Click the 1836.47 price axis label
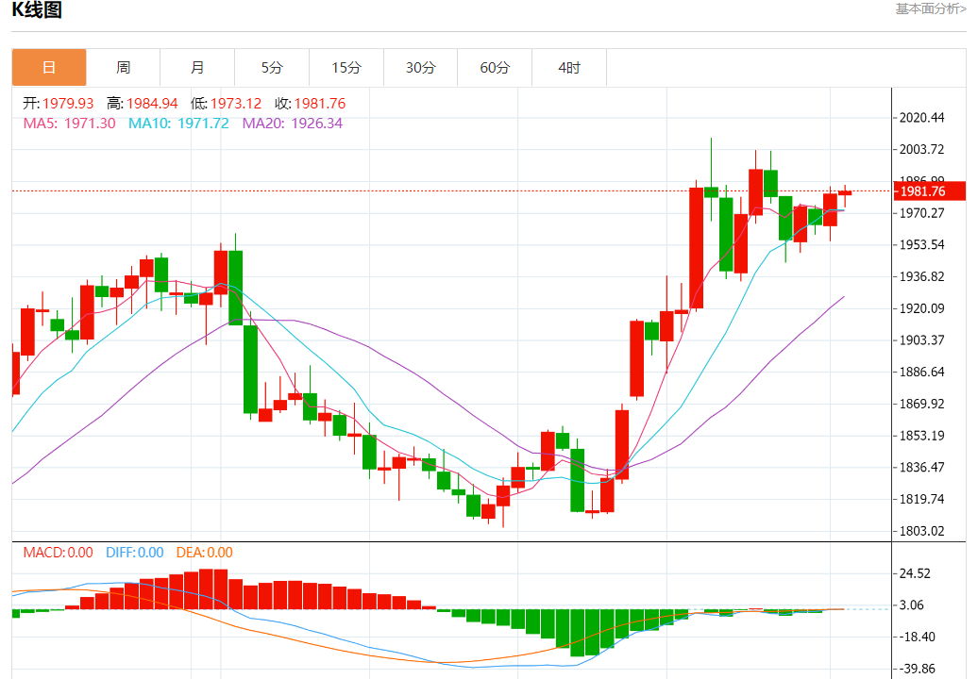Screen dimensions: 978x679 922,467
